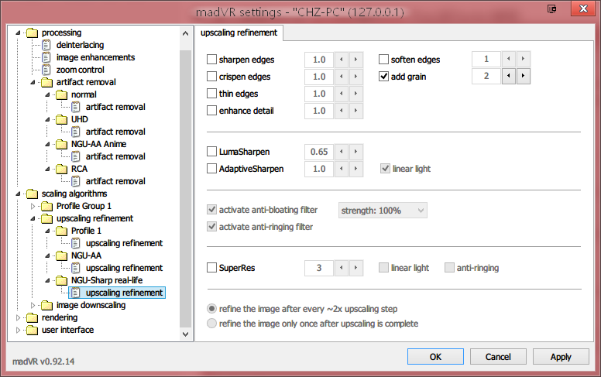Click the rendering folder icon
Image resolution: width=601 pixels, height=377 pixels.
pos(33,317)
